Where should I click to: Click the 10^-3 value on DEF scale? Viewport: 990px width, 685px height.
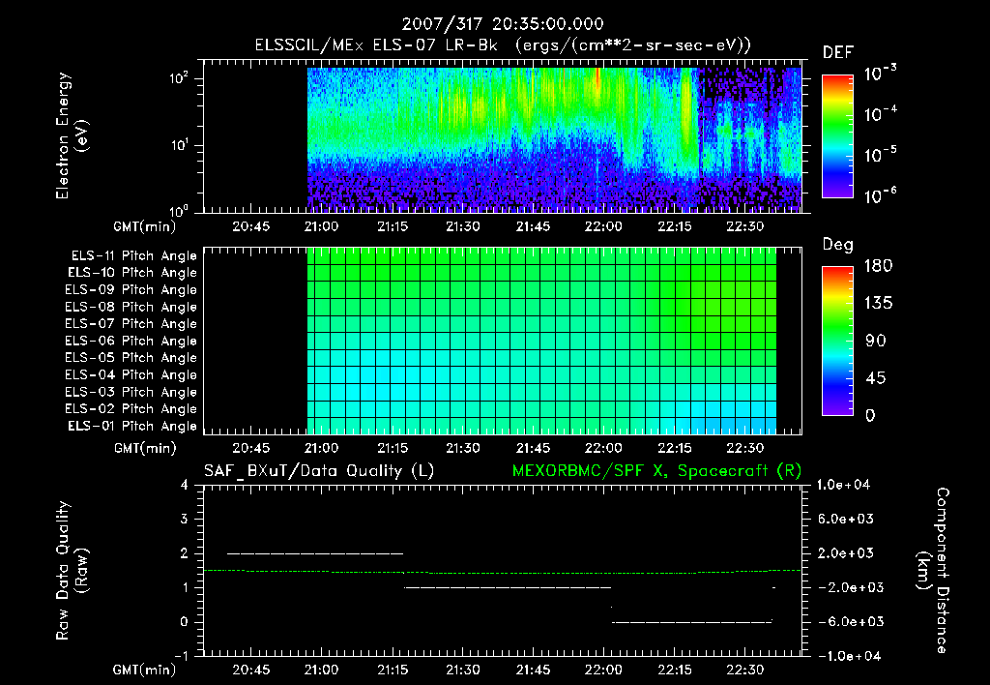[x=880, y=73]
